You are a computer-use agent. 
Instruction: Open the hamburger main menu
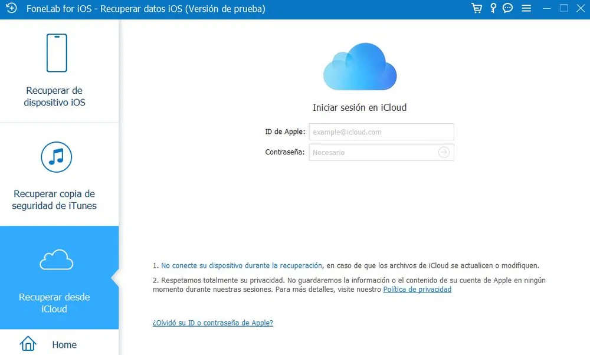(x=526, y=8)
